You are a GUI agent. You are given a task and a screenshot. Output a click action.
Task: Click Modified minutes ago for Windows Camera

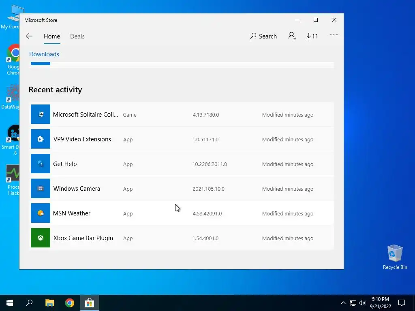[x=288, y=189]
